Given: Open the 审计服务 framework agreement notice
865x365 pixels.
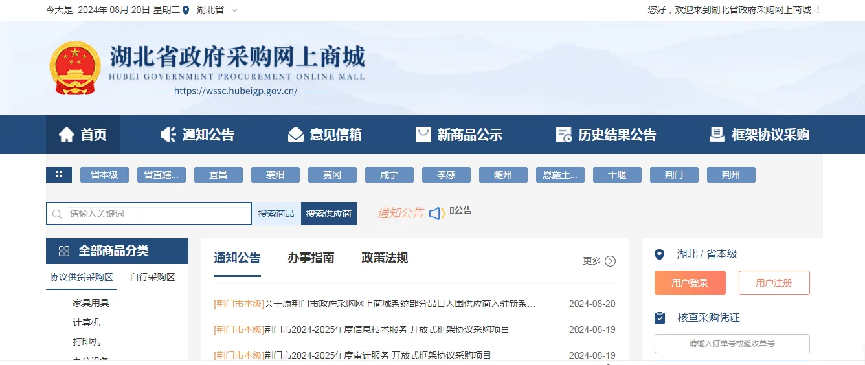Looking at the screenshot, I should tap(353, 355).
